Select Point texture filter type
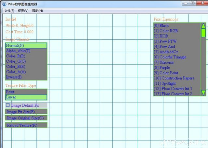 point(26,92)
